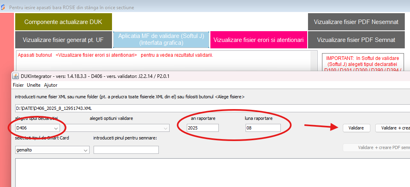Screen dimensions: 410x187
Task: Click the 'an raportare' field showing 2025
Action: tap(203, 128)
